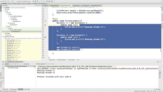This screenshot has height=92, width=163.
Task: Collapse the Project tool window
Action: (40, 6)
